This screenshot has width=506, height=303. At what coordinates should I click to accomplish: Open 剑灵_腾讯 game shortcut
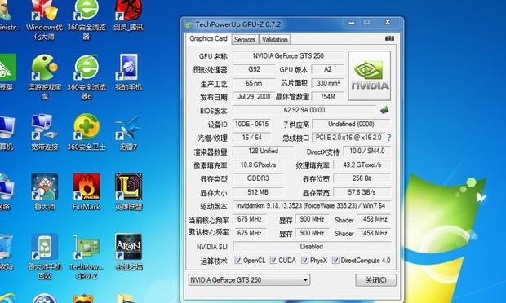pos(128,15)
